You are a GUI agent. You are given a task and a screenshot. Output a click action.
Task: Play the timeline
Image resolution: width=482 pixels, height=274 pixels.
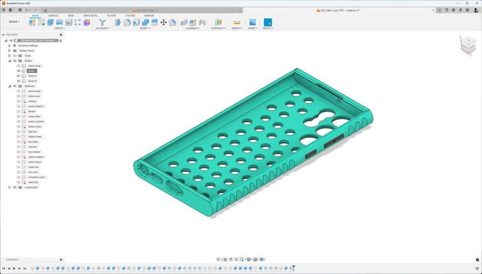[14, 269]
